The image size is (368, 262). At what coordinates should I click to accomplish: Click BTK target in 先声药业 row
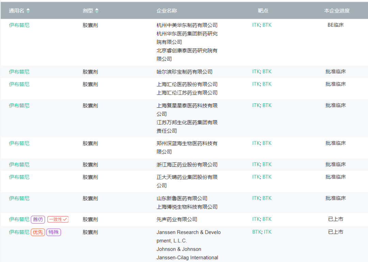[x=267, y=220]
